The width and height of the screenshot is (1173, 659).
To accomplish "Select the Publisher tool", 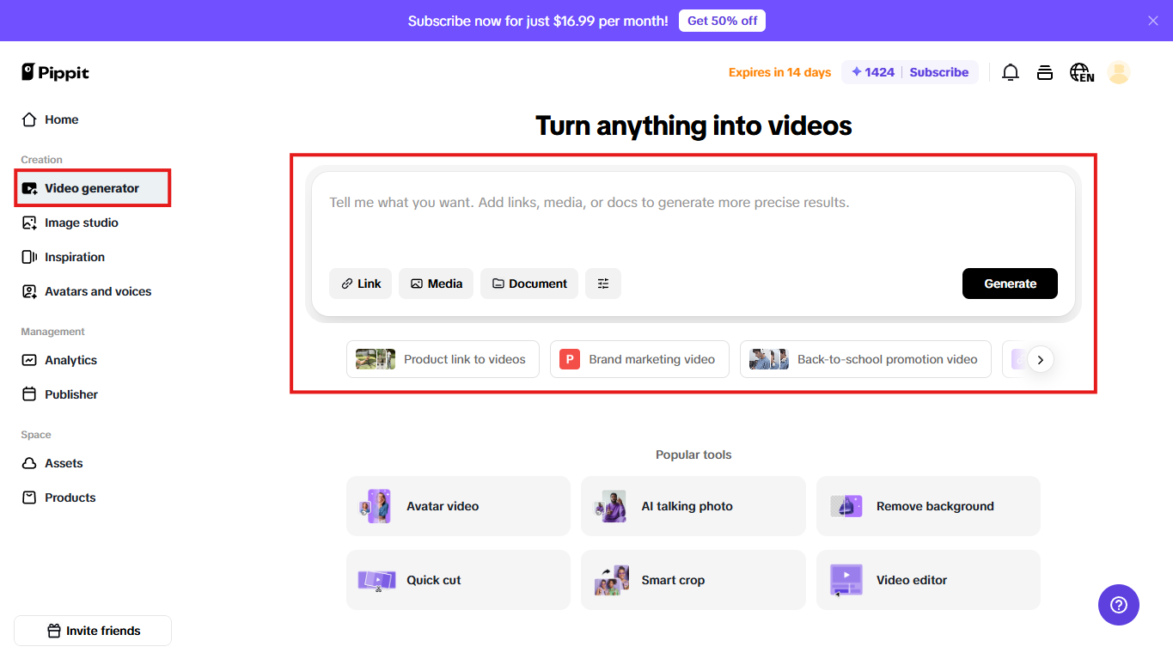I will coord(69,394).
